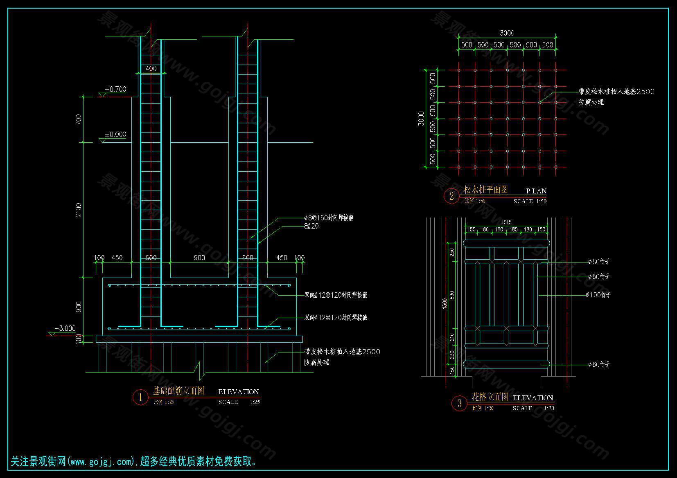Select the 400 column width dimension
Image resolution: width=677 pixels, height=478 pixels.
click(x=151, y=69)
